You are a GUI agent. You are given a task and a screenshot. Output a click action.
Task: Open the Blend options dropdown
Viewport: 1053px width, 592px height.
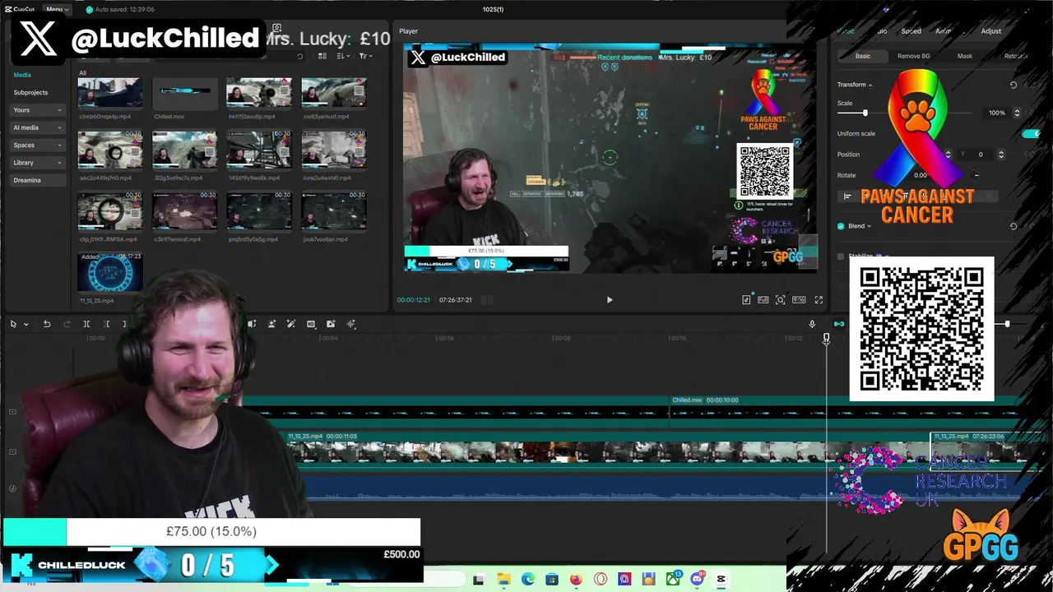tap(869, 226)
